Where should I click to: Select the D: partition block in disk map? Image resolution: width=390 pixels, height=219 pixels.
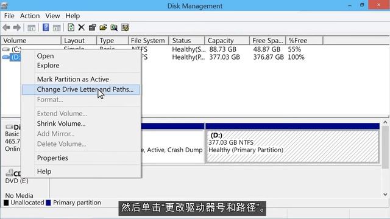click(292, 146)
